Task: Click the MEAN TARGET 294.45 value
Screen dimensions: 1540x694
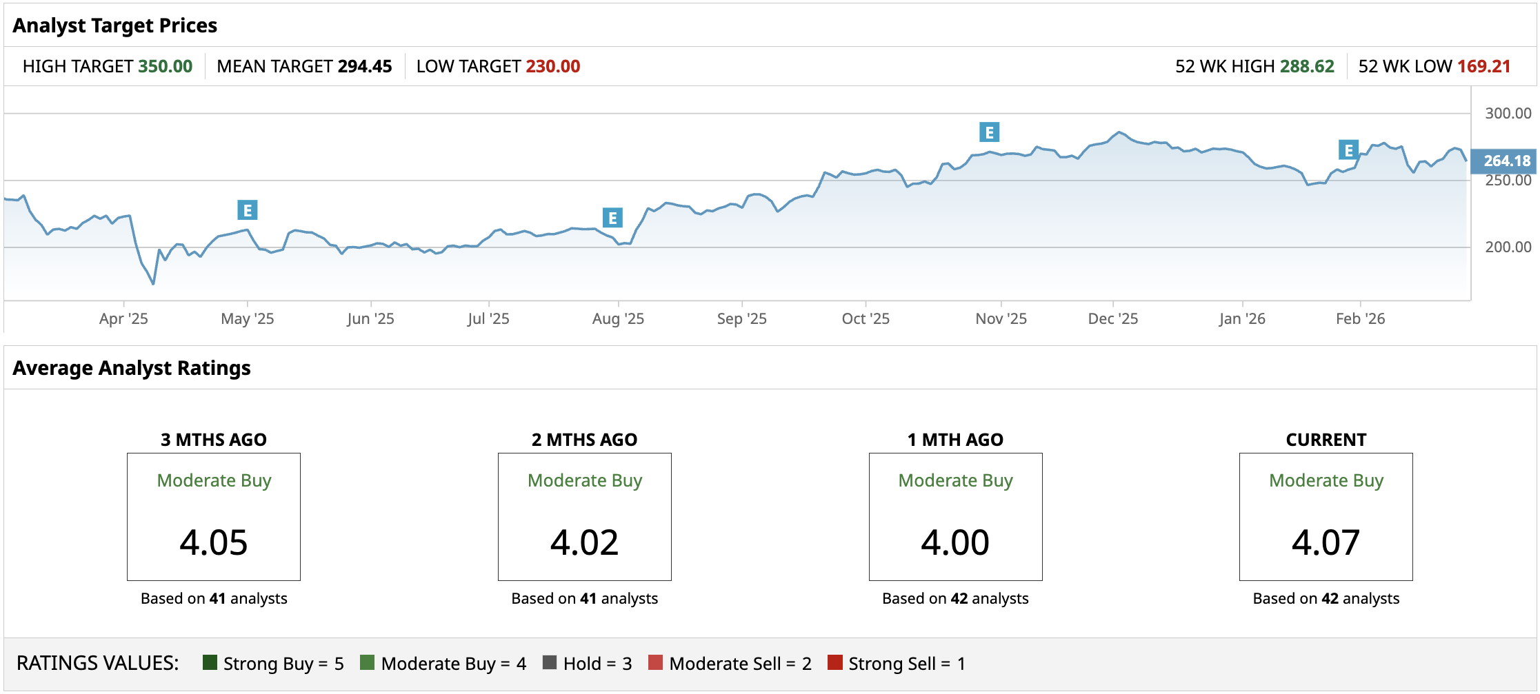Action: click(x=365, y=66)
